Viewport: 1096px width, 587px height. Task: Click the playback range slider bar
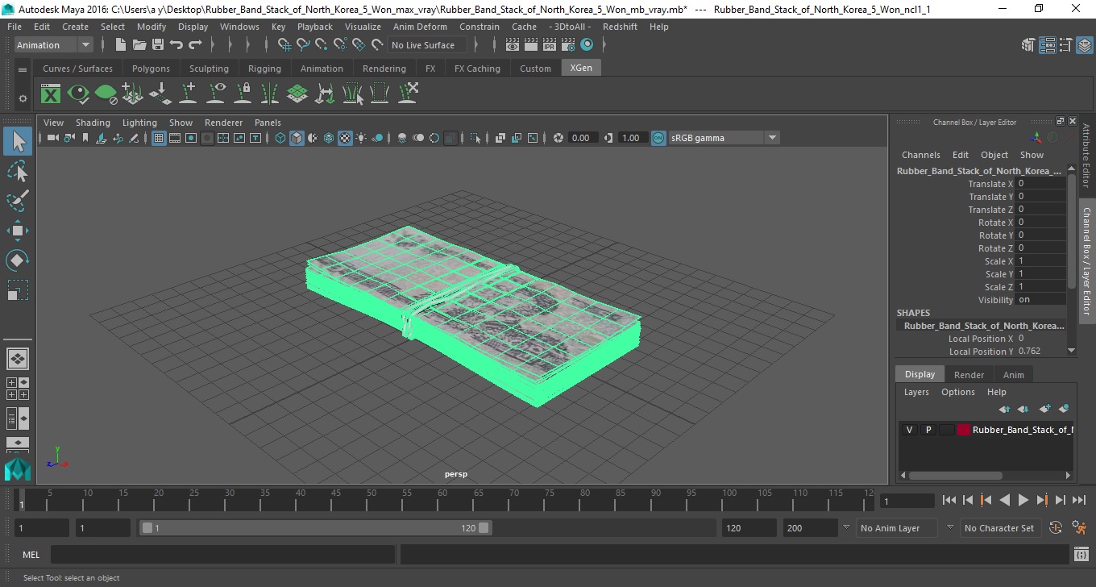[x=315, y=528]
